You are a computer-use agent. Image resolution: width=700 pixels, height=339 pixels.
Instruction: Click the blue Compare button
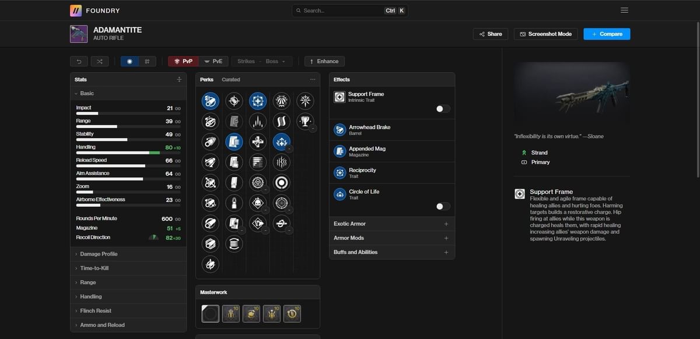tap(607, 34)
